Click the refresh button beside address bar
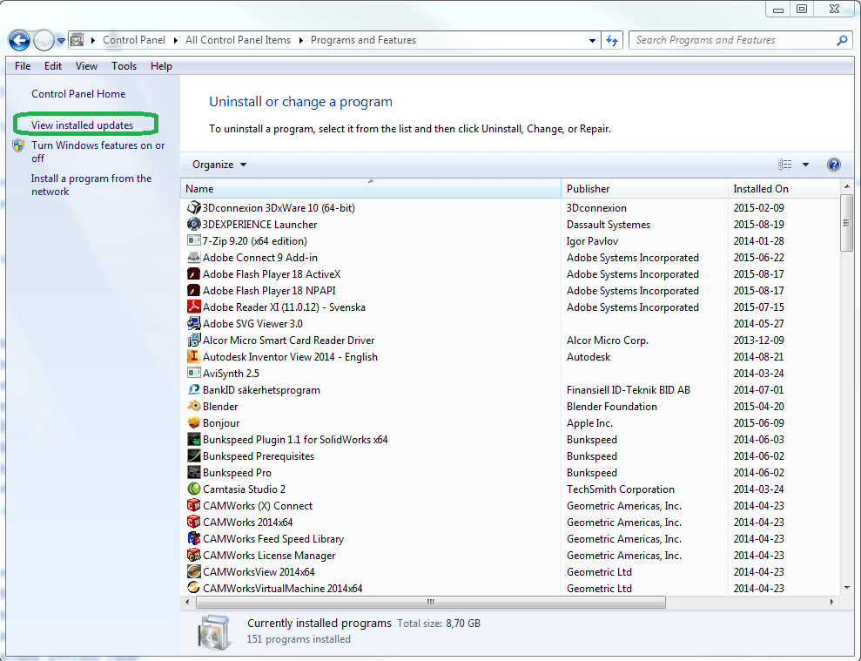Viewport: 861px width, 661px height. pyautogui.click(x=612, y=40)
